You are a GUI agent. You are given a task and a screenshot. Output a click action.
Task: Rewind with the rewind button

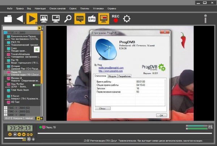(20, 134)
